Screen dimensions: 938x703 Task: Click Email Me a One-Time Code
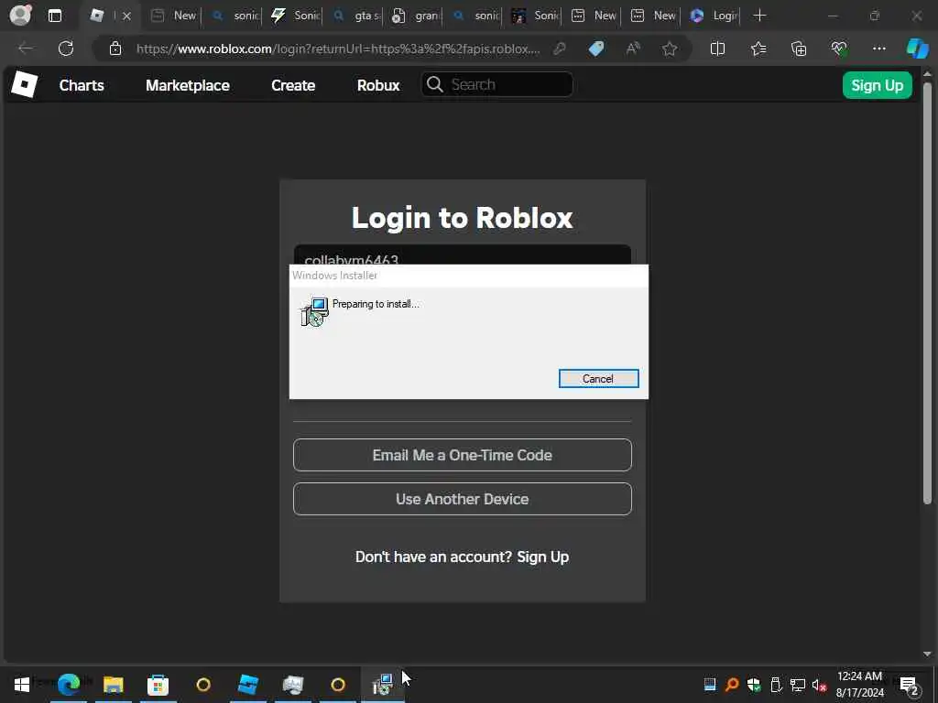tap(463, 455)
